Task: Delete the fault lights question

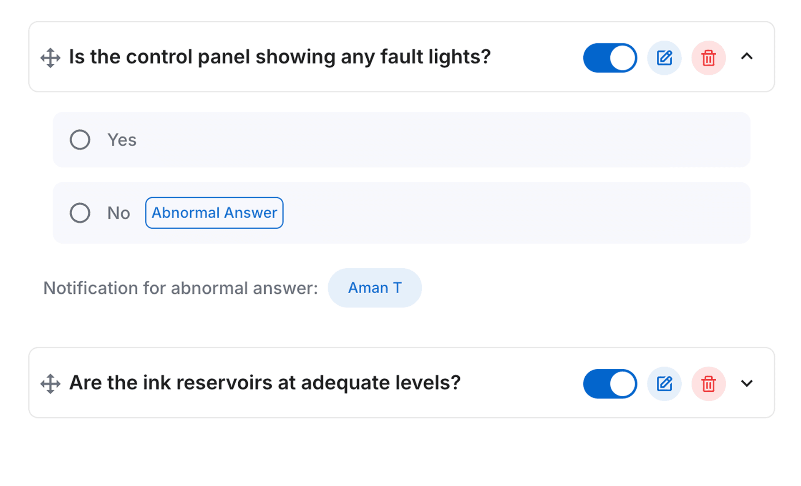Action: click(708, 58)
